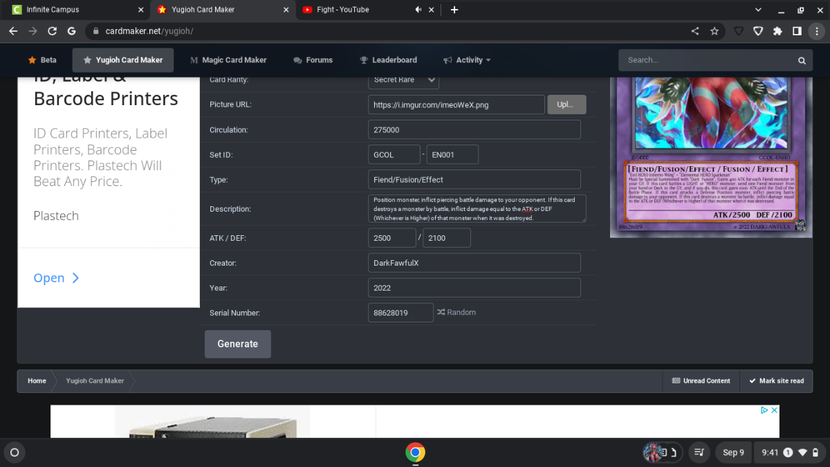The image size is (830, 467).
Task: Go to the Forums nav item
Action: pyautogui.click(x=313, y=60)
